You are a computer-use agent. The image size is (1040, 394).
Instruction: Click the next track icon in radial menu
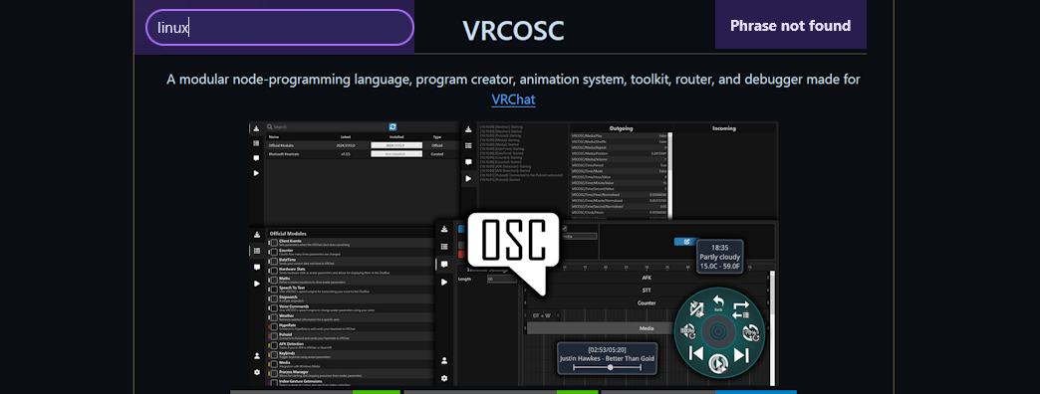click(741, 355)
